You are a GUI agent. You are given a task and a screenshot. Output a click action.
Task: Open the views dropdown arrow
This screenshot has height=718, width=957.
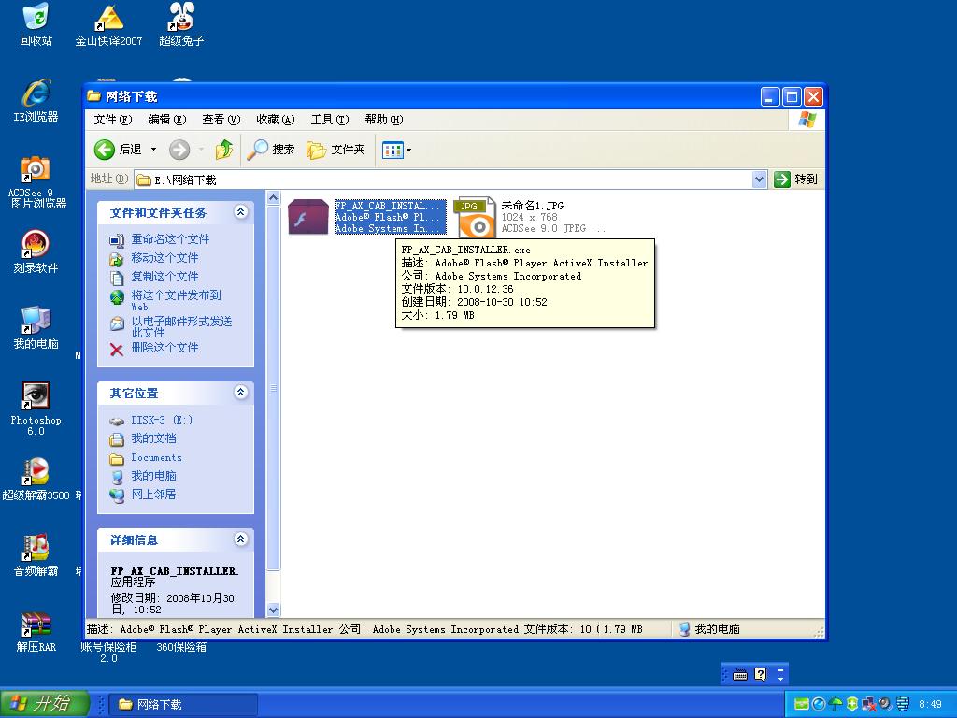click(409, 150)
